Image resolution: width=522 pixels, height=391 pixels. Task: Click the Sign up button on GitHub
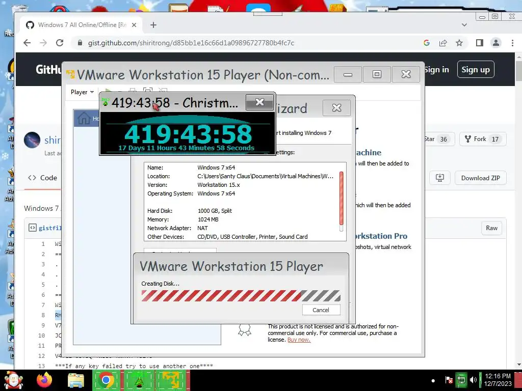tap(476, 69)
